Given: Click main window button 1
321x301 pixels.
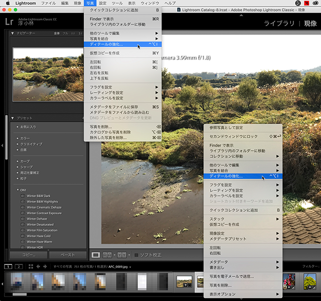Looking at the screenshot, I should click(8, 266).
